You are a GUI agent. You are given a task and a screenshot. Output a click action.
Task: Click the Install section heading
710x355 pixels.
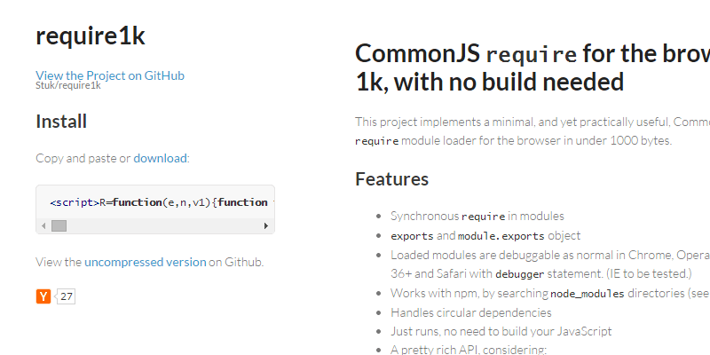[61, 121]
